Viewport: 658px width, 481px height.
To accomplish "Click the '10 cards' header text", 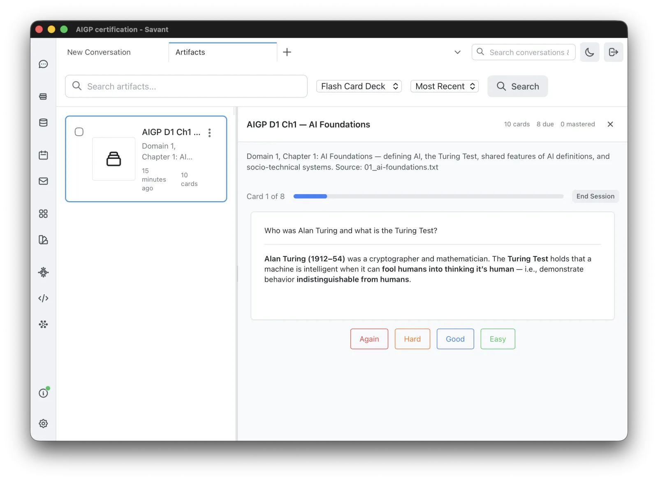I will 517,124.
